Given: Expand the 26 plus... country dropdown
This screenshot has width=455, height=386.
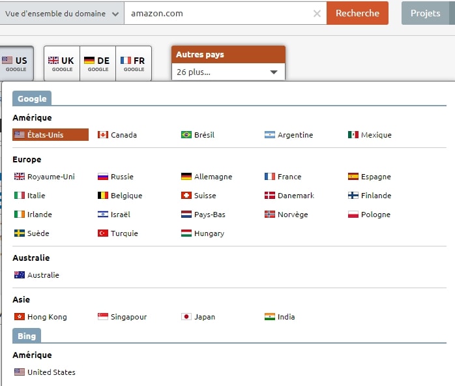Looking at the screenshot, I should coord(228,72).
